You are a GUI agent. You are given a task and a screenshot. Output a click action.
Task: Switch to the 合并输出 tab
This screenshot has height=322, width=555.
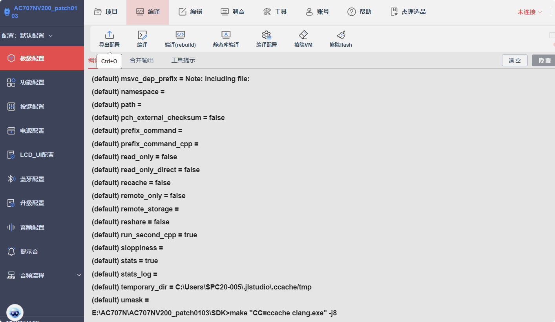pos(142,60)
